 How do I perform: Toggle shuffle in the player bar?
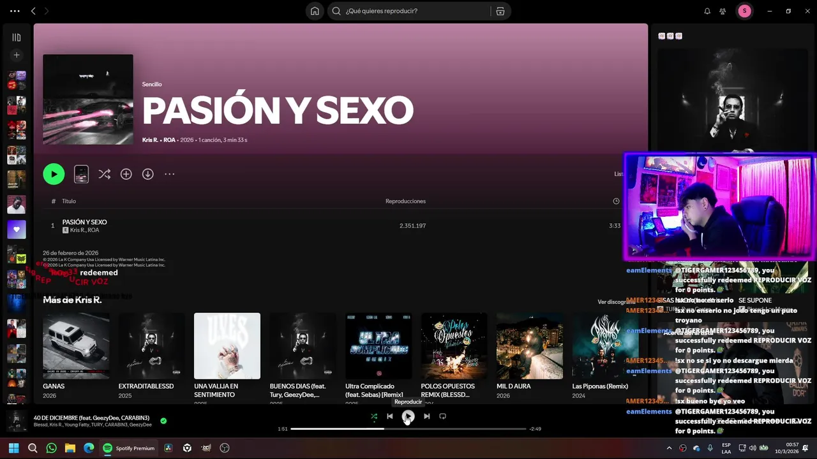[374, 416]
